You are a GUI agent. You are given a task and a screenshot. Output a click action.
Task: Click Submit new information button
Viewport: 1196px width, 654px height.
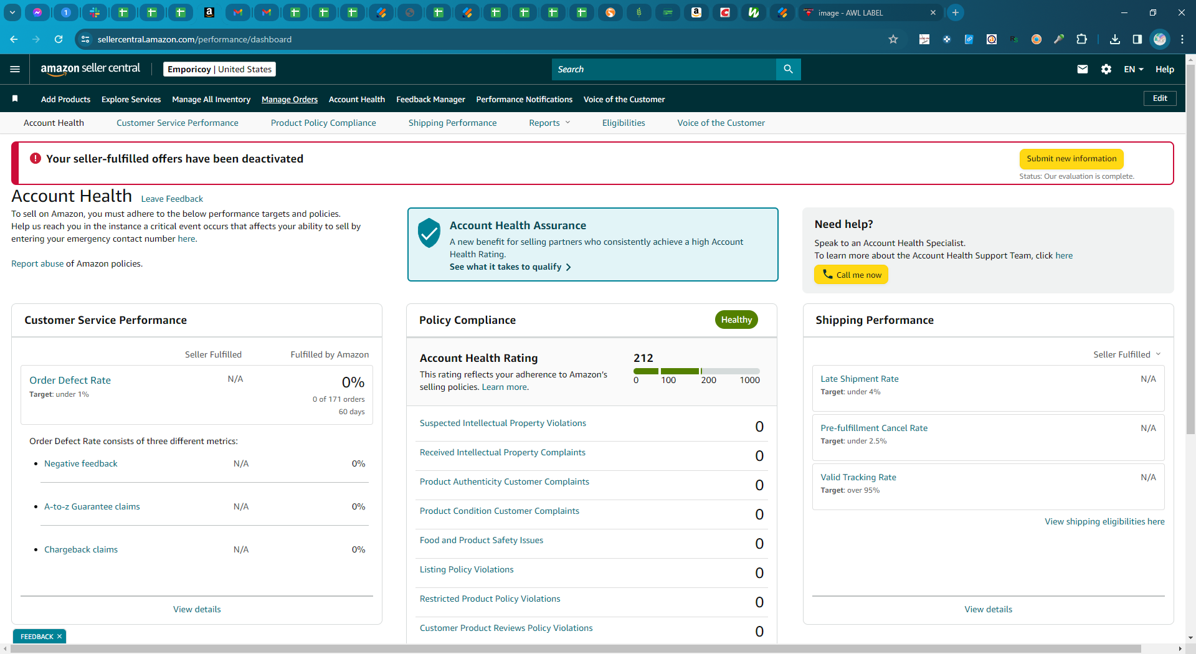(x=1071, y=159)
